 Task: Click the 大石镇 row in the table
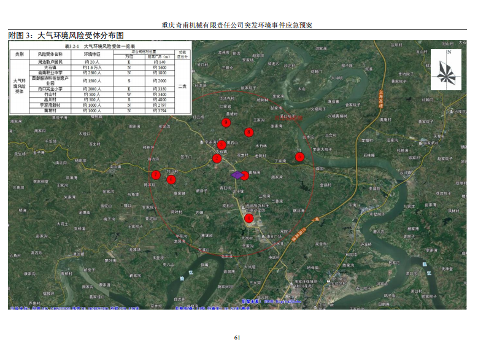pyautogui.click(x=50, y=68)
